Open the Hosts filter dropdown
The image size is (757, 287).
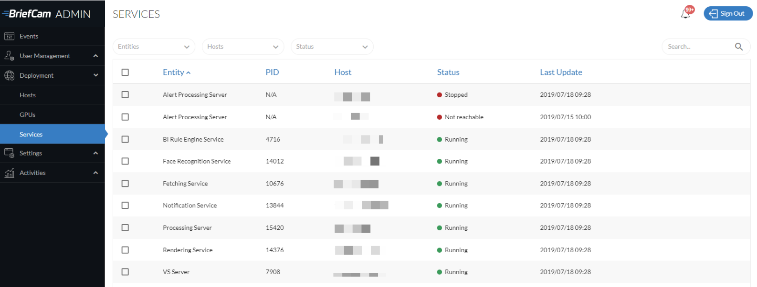243,47
